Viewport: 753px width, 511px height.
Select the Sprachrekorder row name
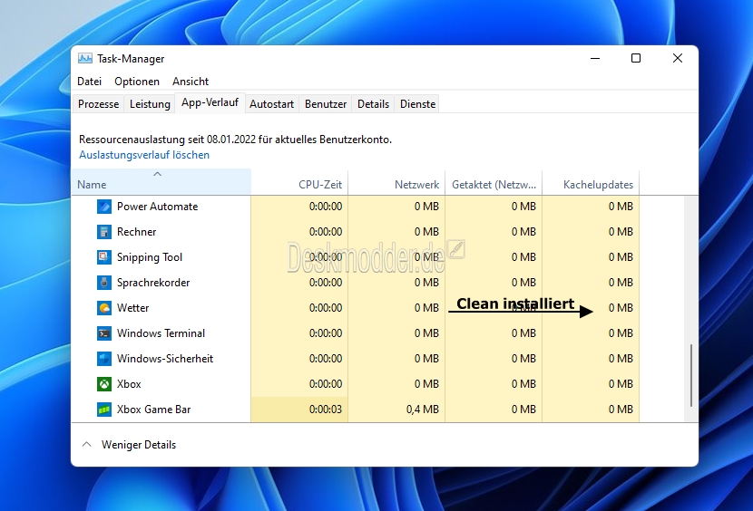(x=153, y=283)
